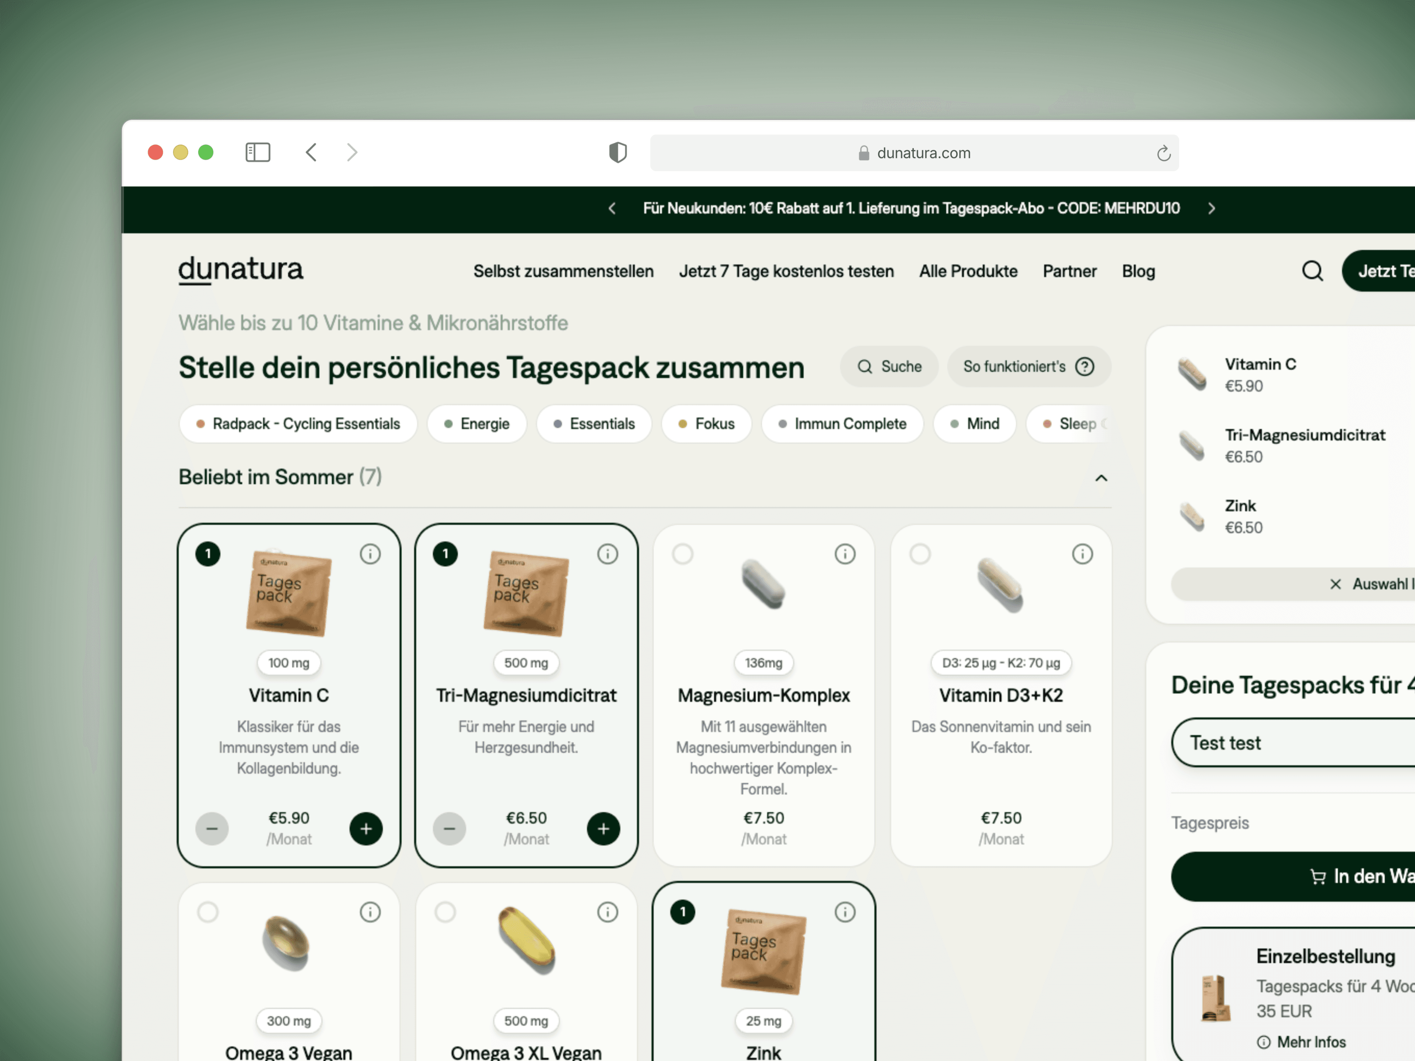Click the Vitamin C Tagespack image
1415x1061 pixels.
pyautogui.click(x=289, y=593)
